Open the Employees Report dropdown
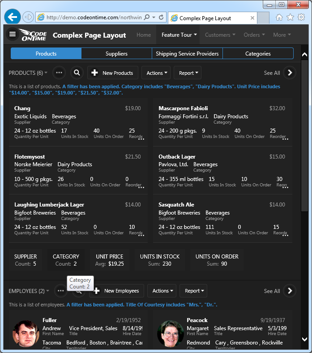This screenshot has height=353, width=312. 193,291
